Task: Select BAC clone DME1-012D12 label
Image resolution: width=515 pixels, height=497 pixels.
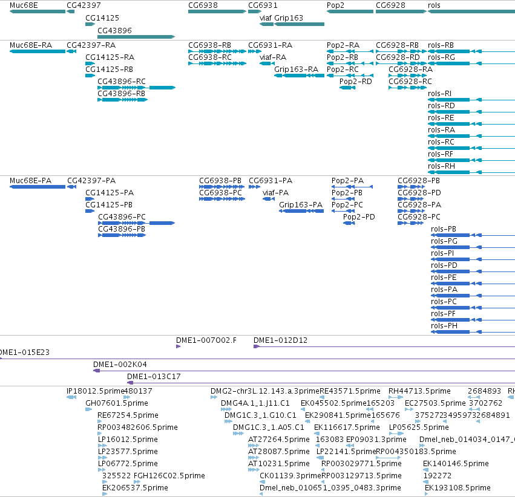Action: (280, 340)
